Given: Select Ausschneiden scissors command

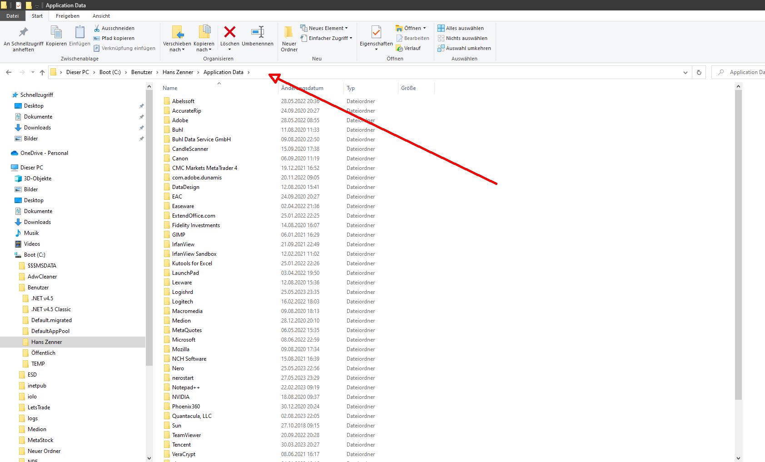Looking at the screenshot, I should [x=114, y=28].
